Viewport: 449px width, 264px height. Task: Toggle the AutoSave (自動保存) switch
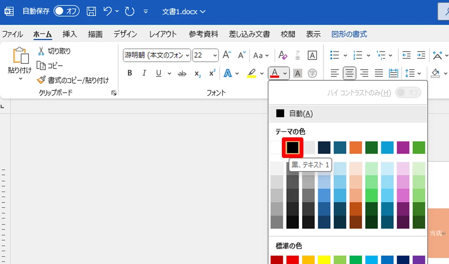click(x=66, y=11)
